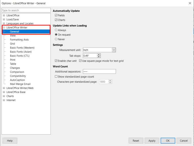This screenshot has width=194, height=146.
Task: Open the Measurement unit dropdown
Action: pos(114,50)
